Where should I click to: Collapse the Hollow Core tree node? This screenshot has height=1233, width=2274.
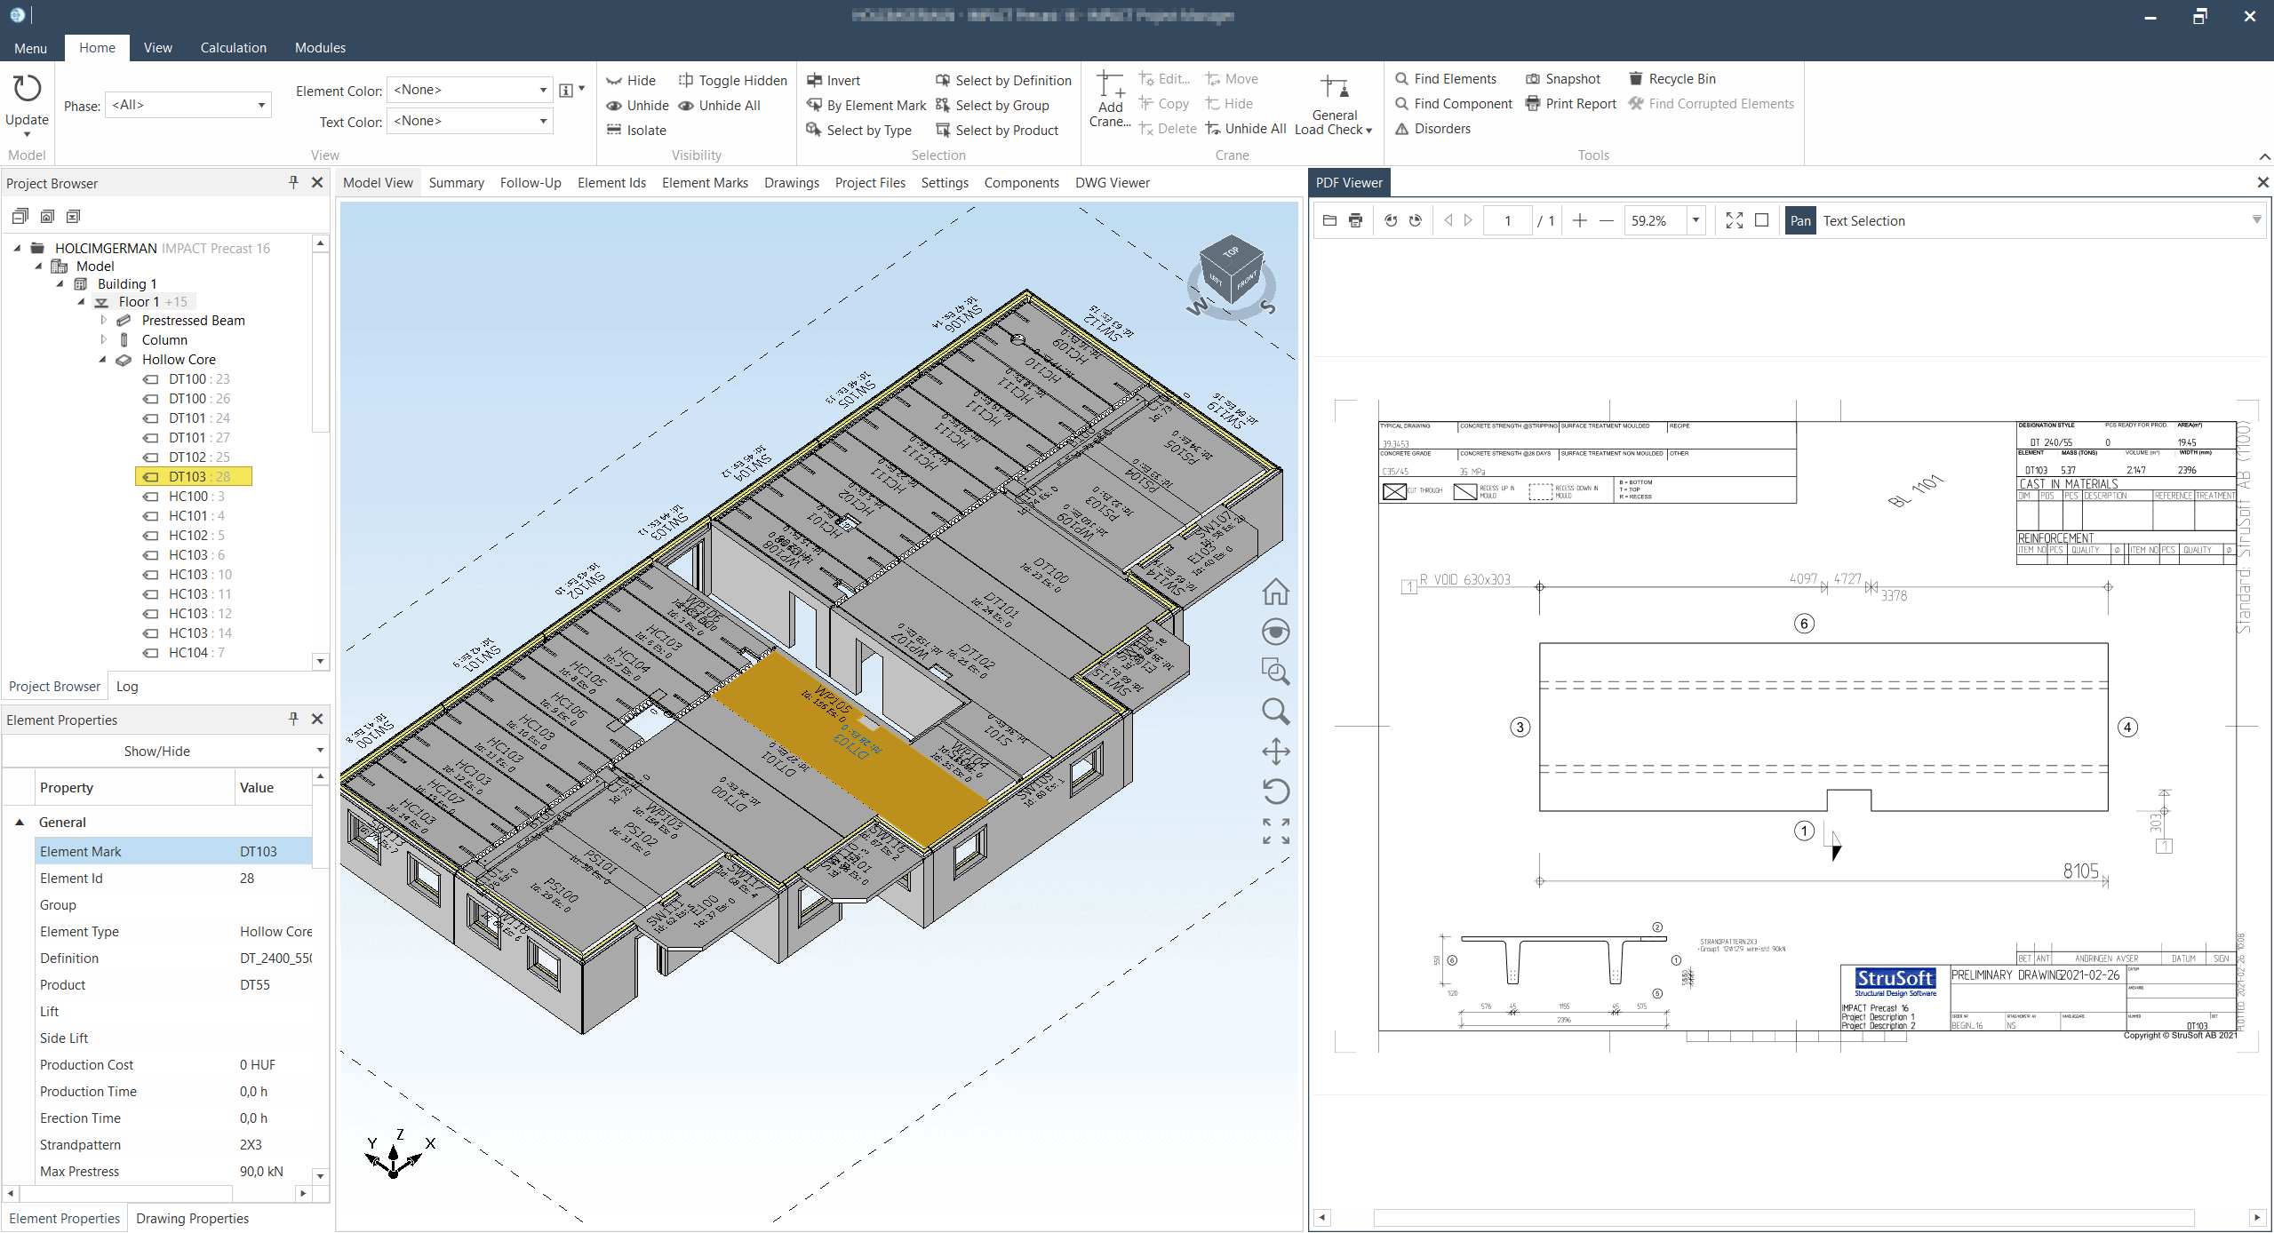click(103, 360)
